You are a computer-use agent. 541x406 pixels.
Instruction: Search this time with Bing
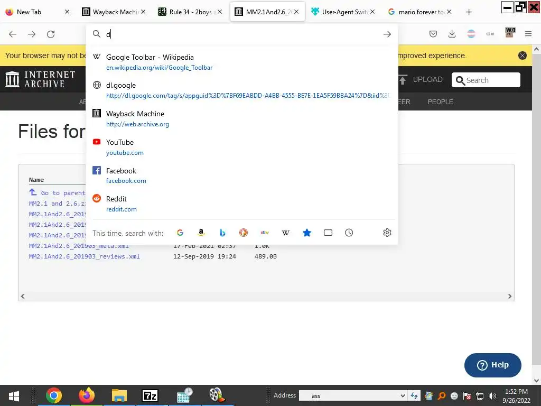222,233
